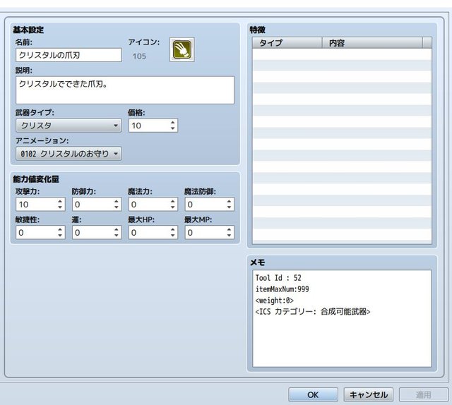The image size is (452, 405).
Task: Decrease 価格 price with down arrow
Action: pyautogui.click(x=172, y=128)
